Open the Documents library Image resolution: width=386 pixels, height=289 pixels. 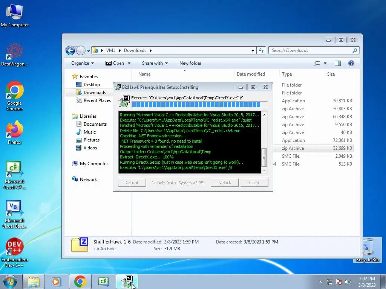[95, 124]
